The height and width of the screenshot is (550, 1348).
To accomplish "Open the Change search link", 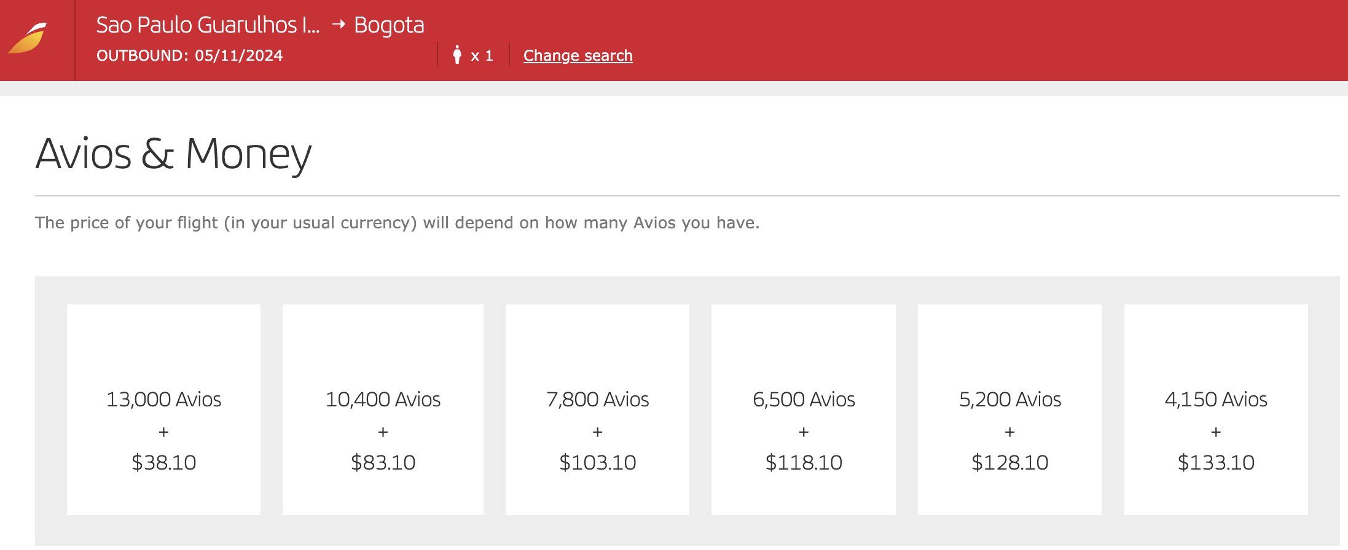I will click(x=578, y=56).
